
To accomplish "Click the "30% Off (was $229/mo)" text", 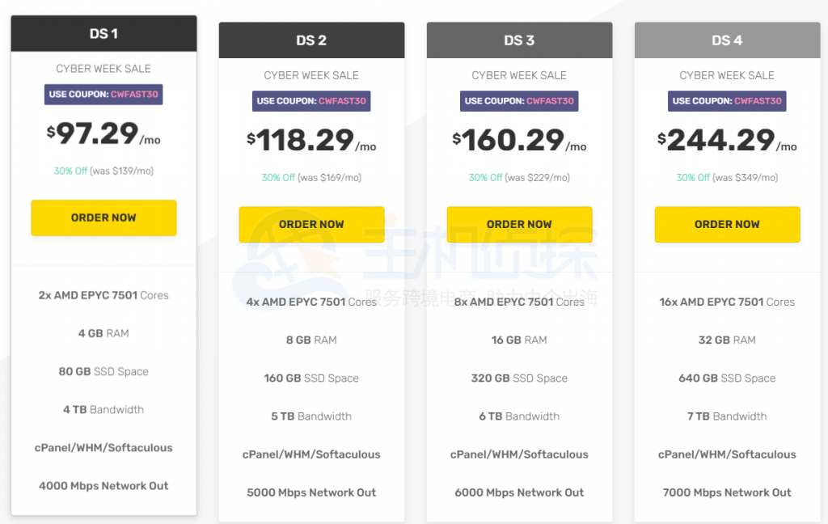I will point(519,178).
